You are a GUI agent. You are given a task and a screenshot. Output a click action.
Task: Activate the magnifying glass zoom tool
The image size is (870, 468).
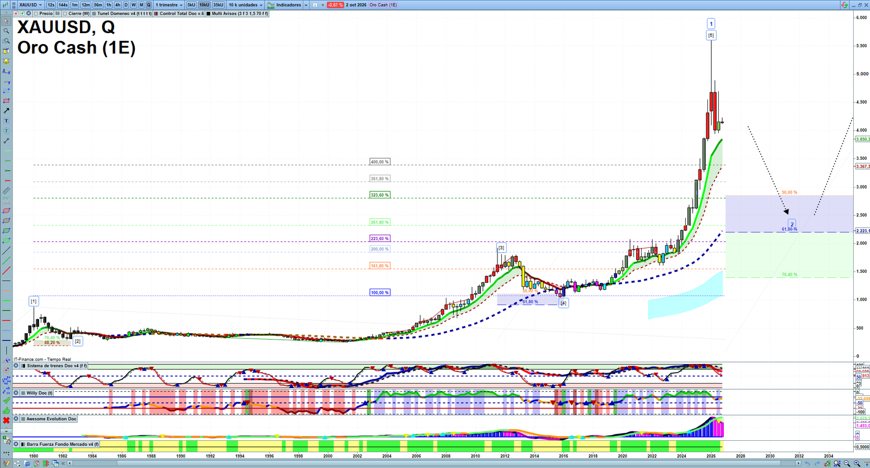coord(6,31)
